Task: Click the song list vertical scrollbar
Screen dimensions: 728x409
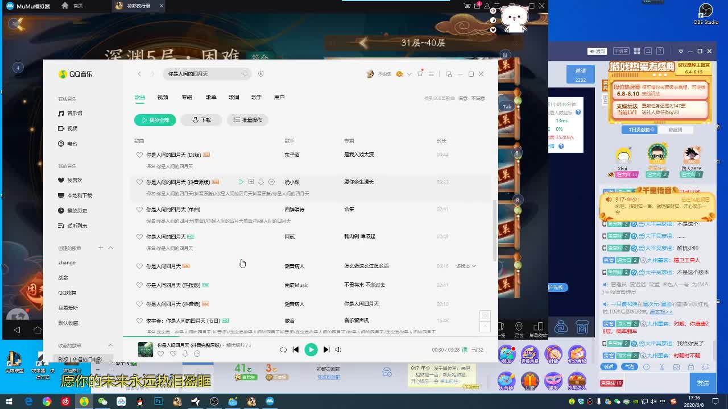Action: click(x=494, y=230)
